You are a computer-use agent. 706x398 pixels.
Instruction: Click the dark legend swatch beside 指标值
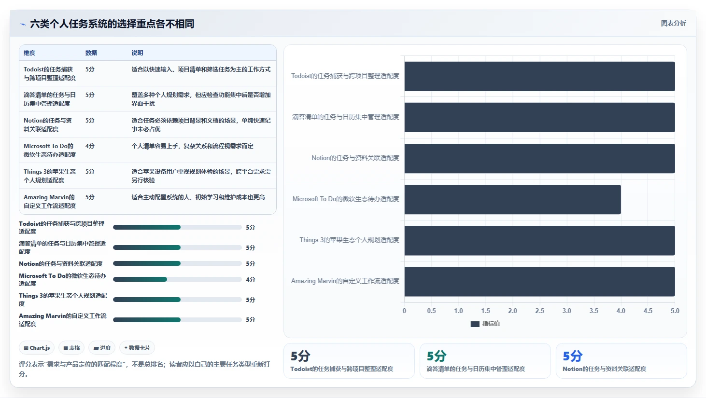[475, 324]
